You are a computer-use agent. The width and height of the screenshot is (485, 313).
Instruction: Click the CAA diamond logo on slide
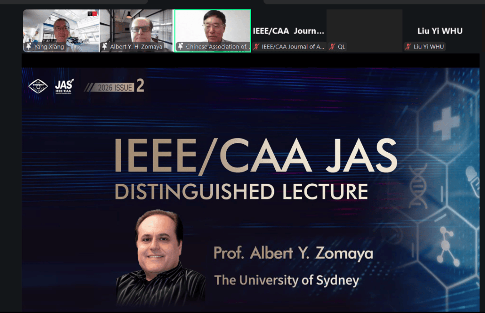coord(38,86)
